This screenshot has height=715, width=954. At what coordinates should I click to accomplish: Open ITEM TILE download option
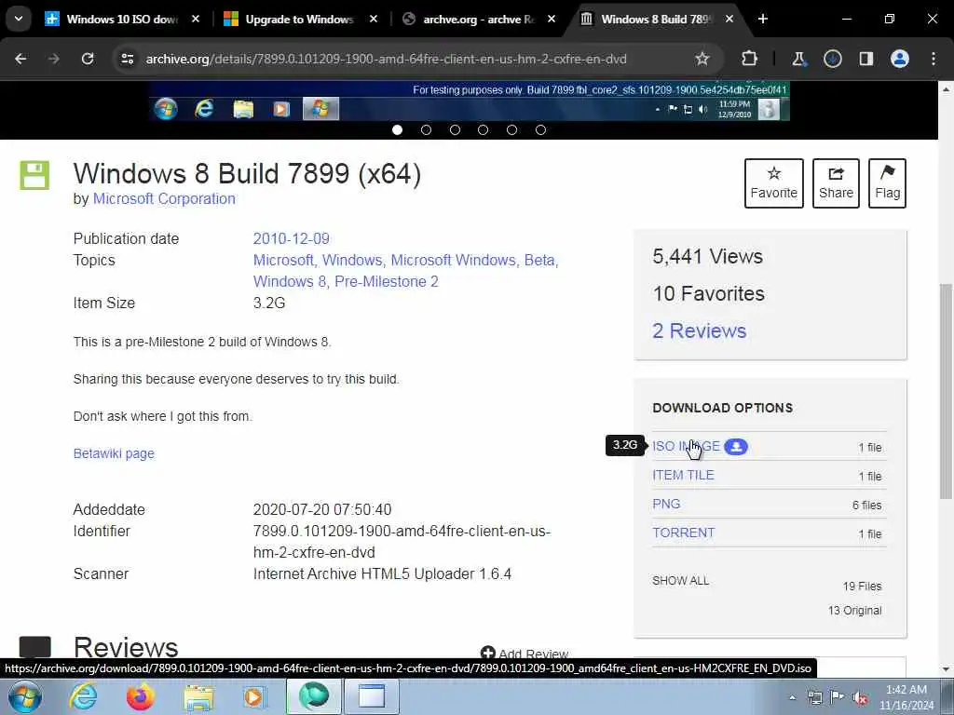click(683, 475)
